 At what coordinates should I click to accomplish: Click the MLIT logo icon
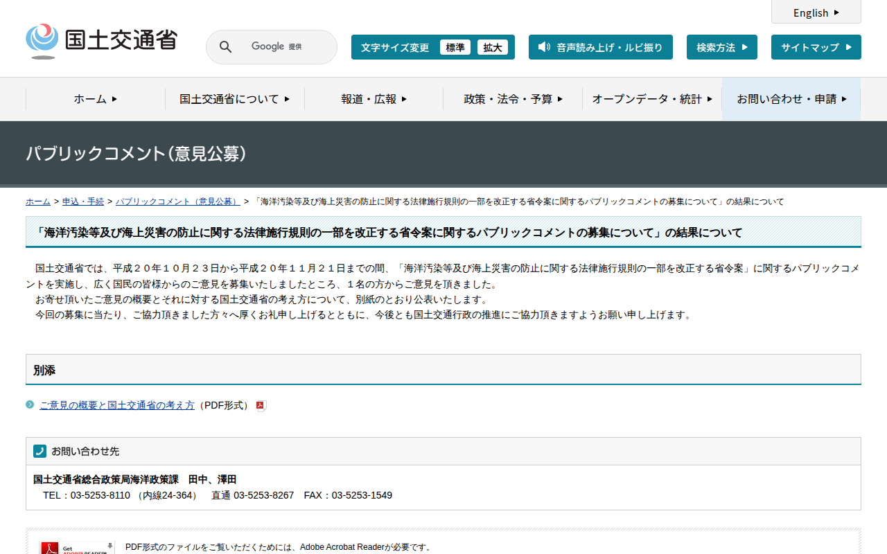[42, 40]
